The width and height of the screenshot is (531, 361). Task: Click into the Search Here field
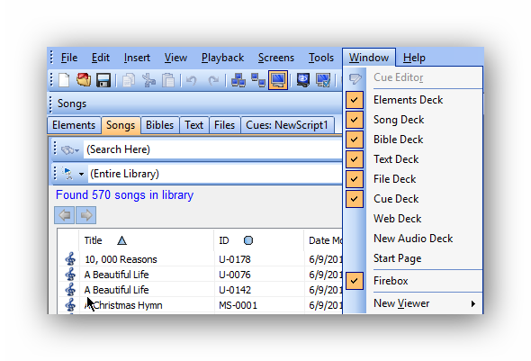coord(212,149)
